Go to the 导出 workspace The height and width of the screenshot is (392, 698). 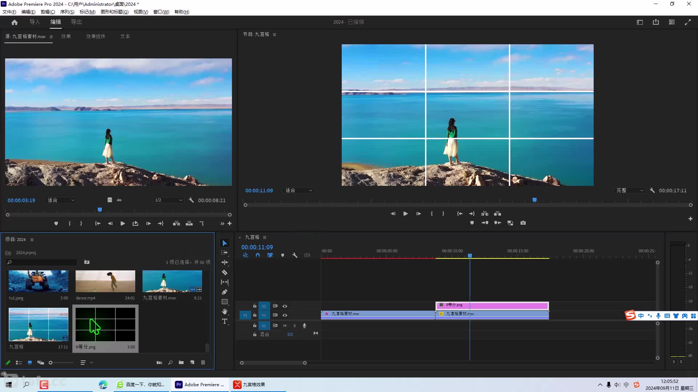76,22
